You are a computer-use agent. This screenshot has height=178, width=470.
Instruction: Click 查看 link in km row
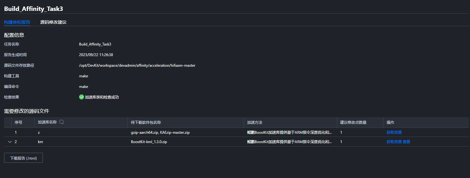click(406, 142)
